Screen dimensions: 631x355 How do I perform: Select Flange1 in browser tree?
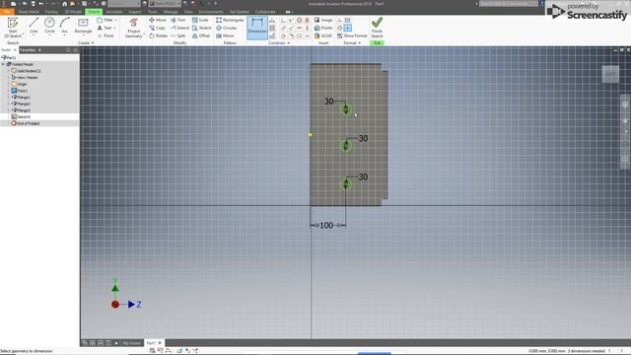pos(21,97)
